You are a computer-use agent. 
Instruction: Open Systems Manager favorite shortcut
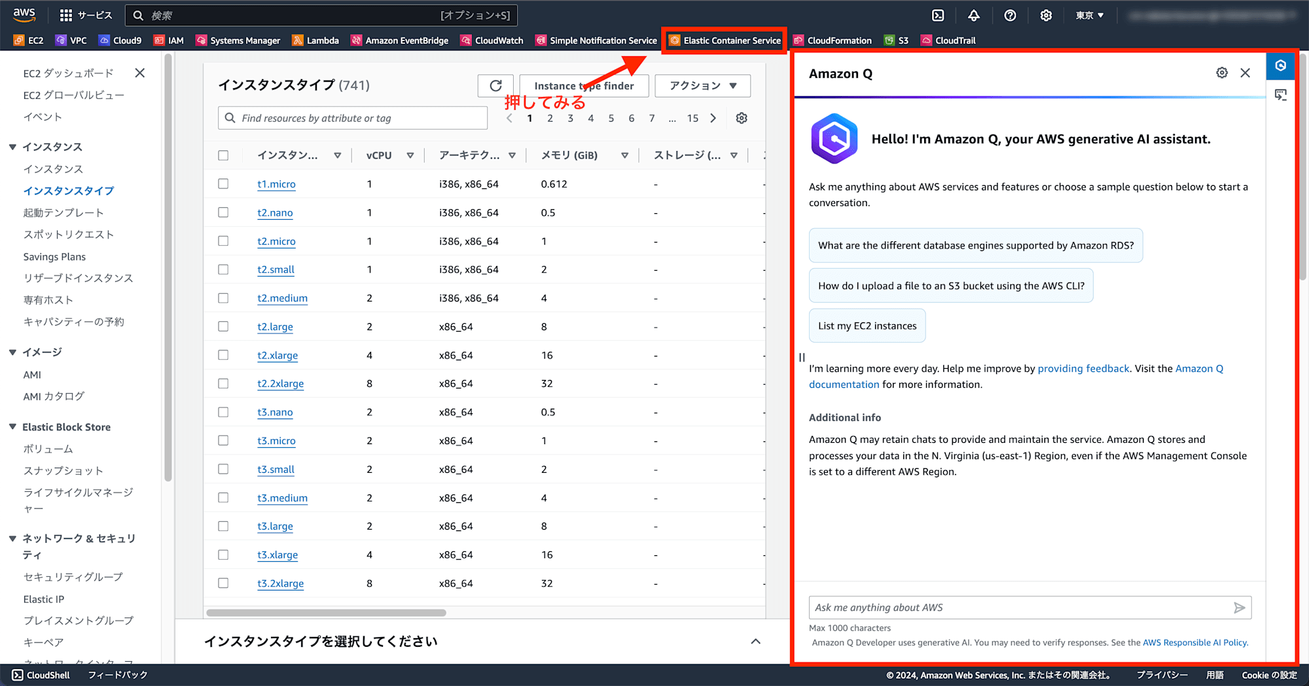pyautogui.click(x=238, y=41)
